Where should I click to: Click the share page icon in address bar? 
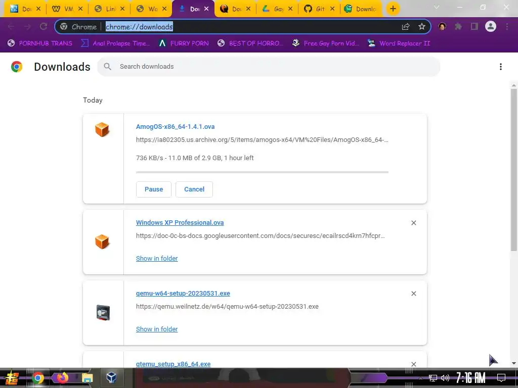(x=406, y=27)
